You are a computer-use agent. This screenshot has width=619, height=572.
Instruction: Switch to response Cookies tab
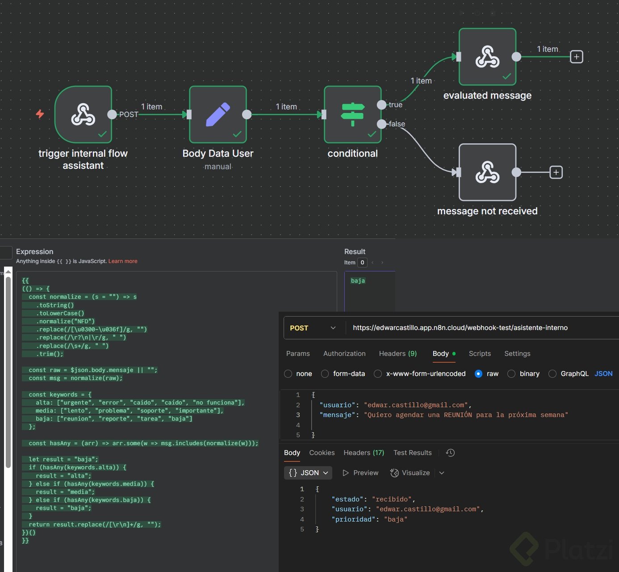[x=322, y=453]
